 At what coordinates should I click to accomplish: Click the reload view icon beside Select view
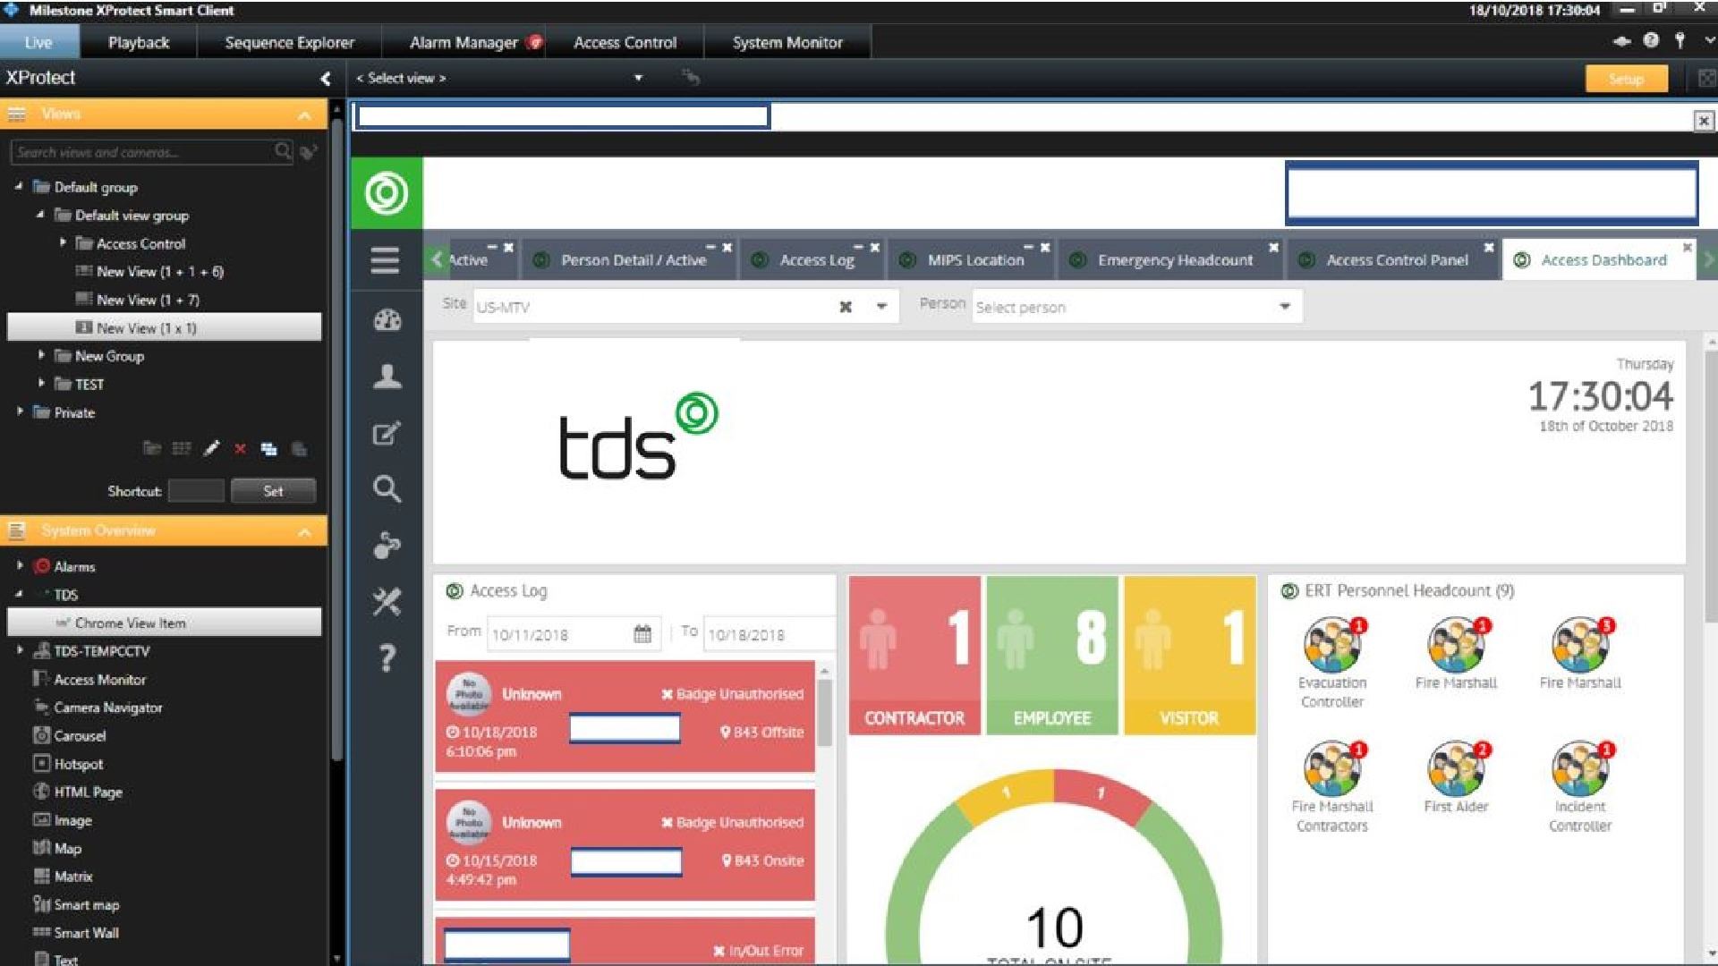point(691,78)
